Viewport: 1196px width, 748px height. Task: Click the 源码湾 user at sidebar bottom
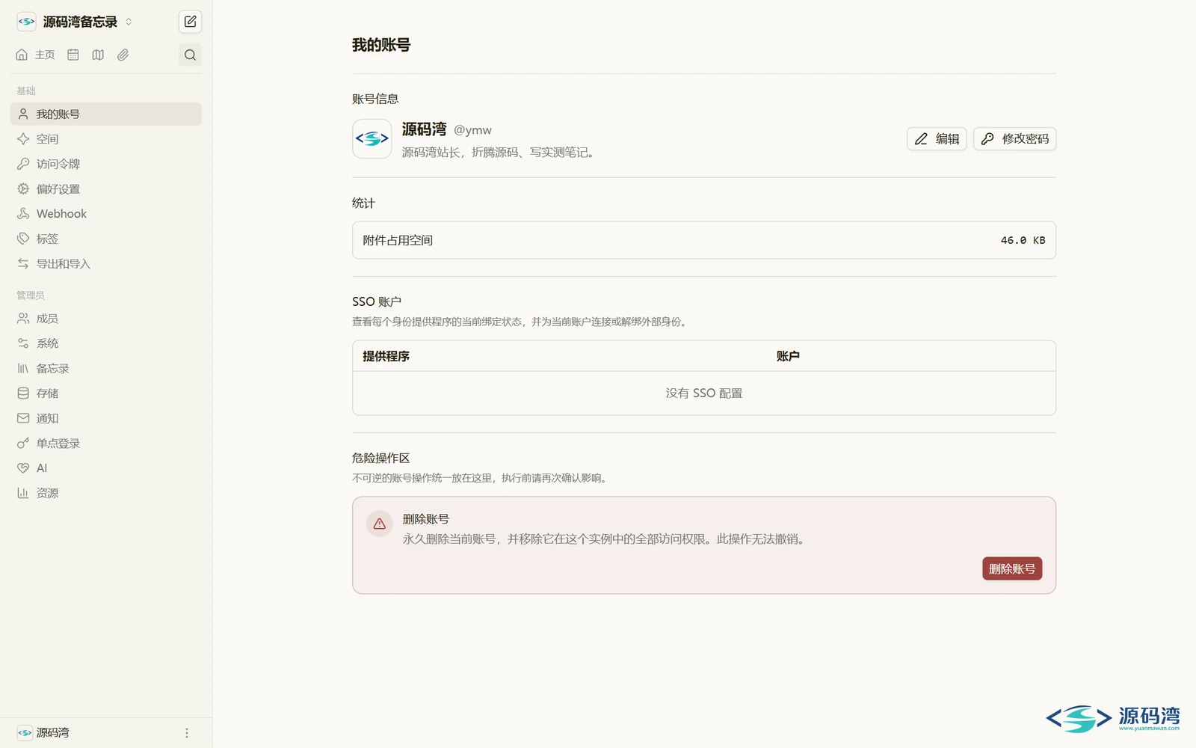pyautogui.click(x=43, y=733)
